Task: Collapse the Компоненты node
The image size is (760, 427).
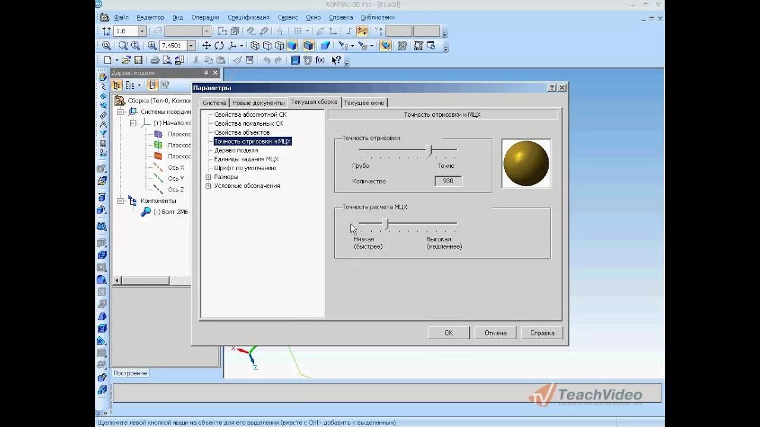Action: 121,201
